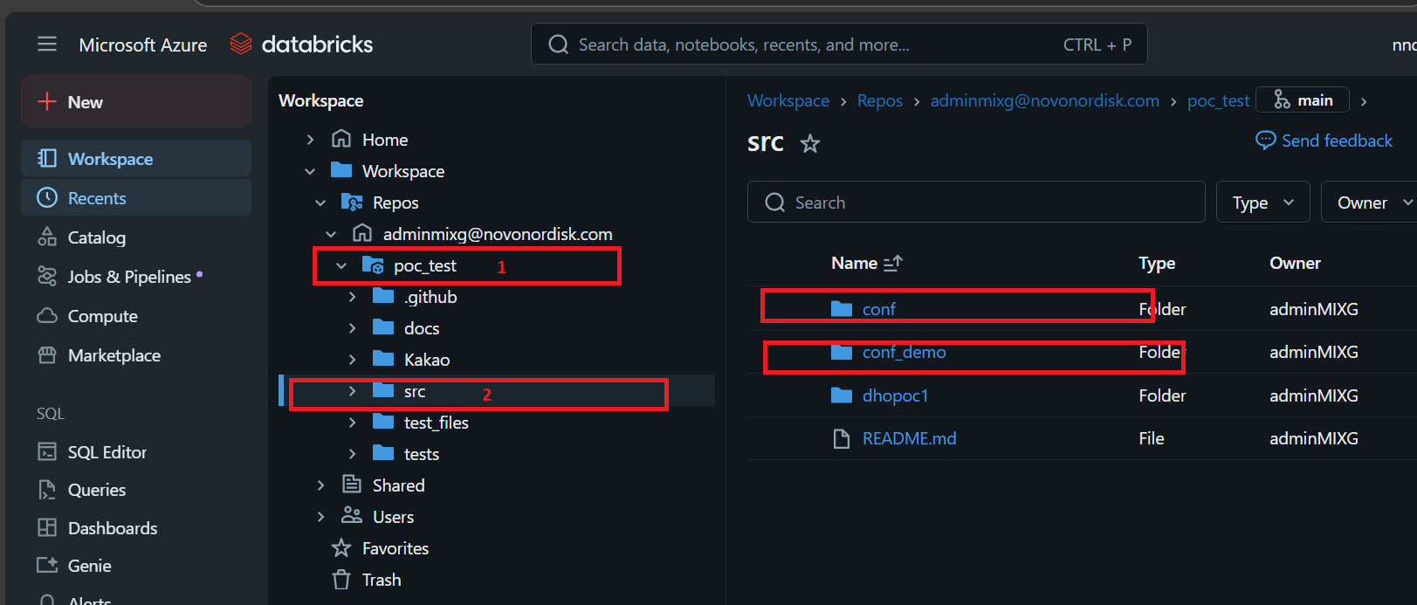The width and height of the screenshot is (1417, 605).
Task: Click the Genie icon in sidebar
Action: (47, 565)
